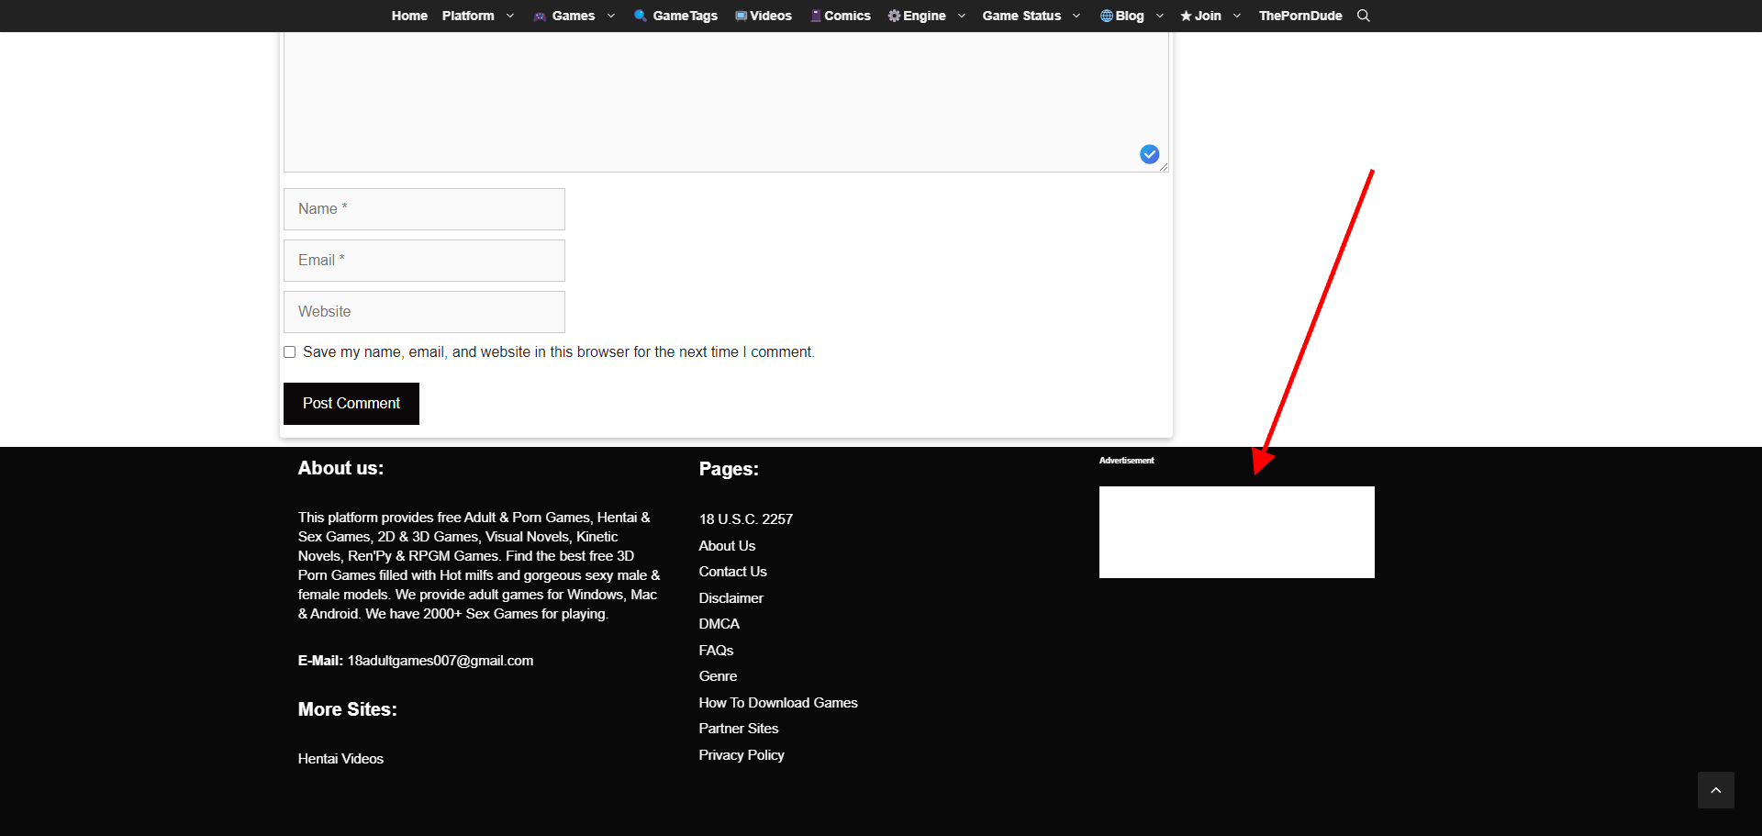Open the Comics nav item
The image size is (1762, 836).
click(841, 16)
